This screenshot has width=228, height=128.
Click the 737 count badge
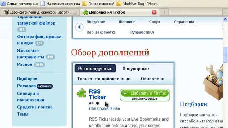[x=40, y=43]
